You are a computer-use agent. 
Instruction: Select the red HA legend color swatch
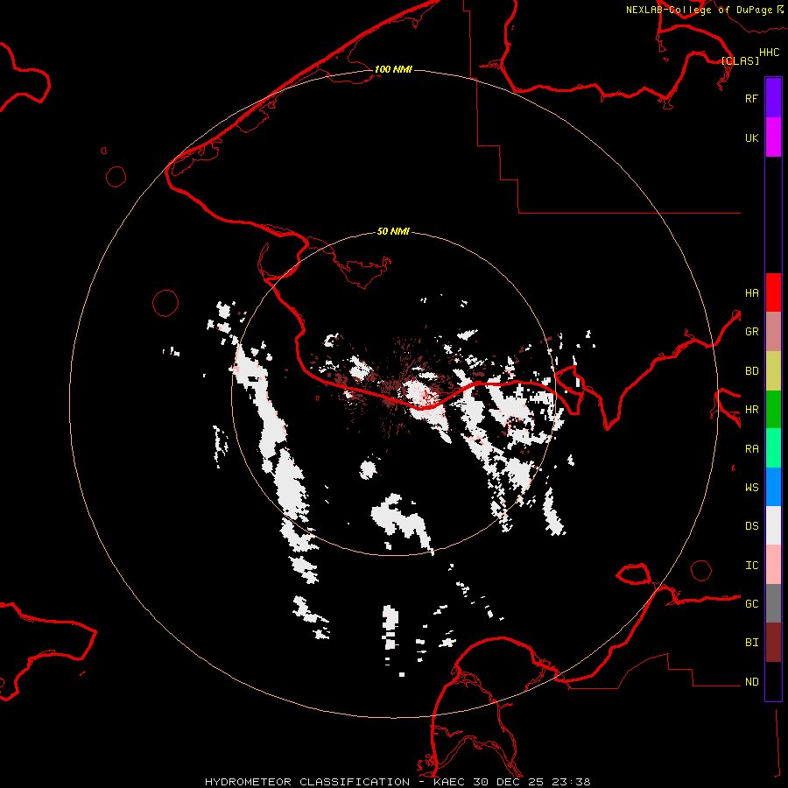click(773, 292)
